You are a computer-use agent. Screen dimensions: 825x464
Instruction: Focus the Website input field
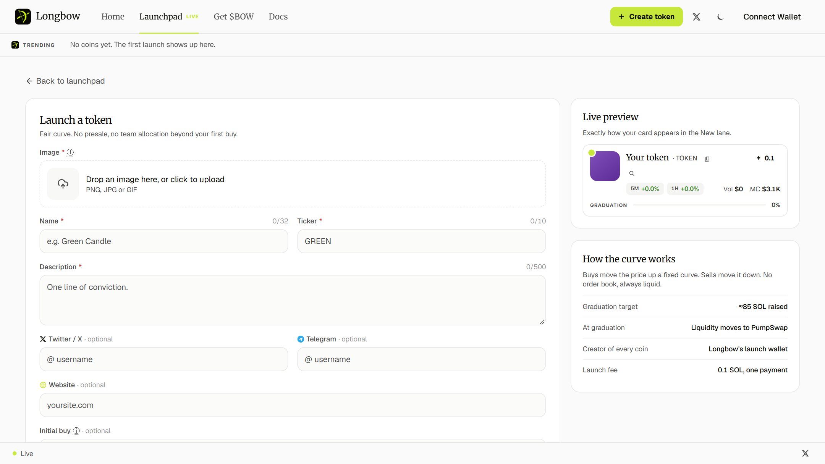click(x=293, y=405)
